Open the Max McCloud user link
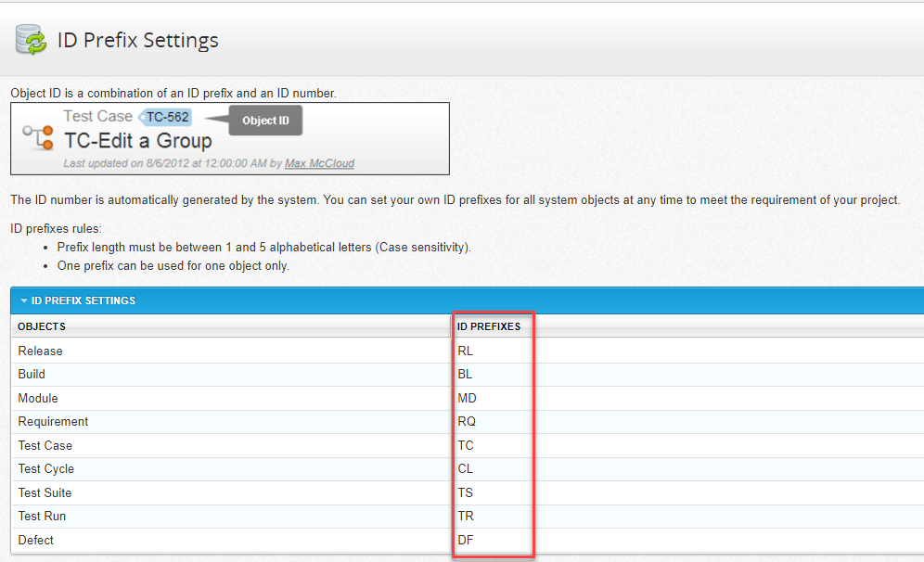 pos(319,163)
